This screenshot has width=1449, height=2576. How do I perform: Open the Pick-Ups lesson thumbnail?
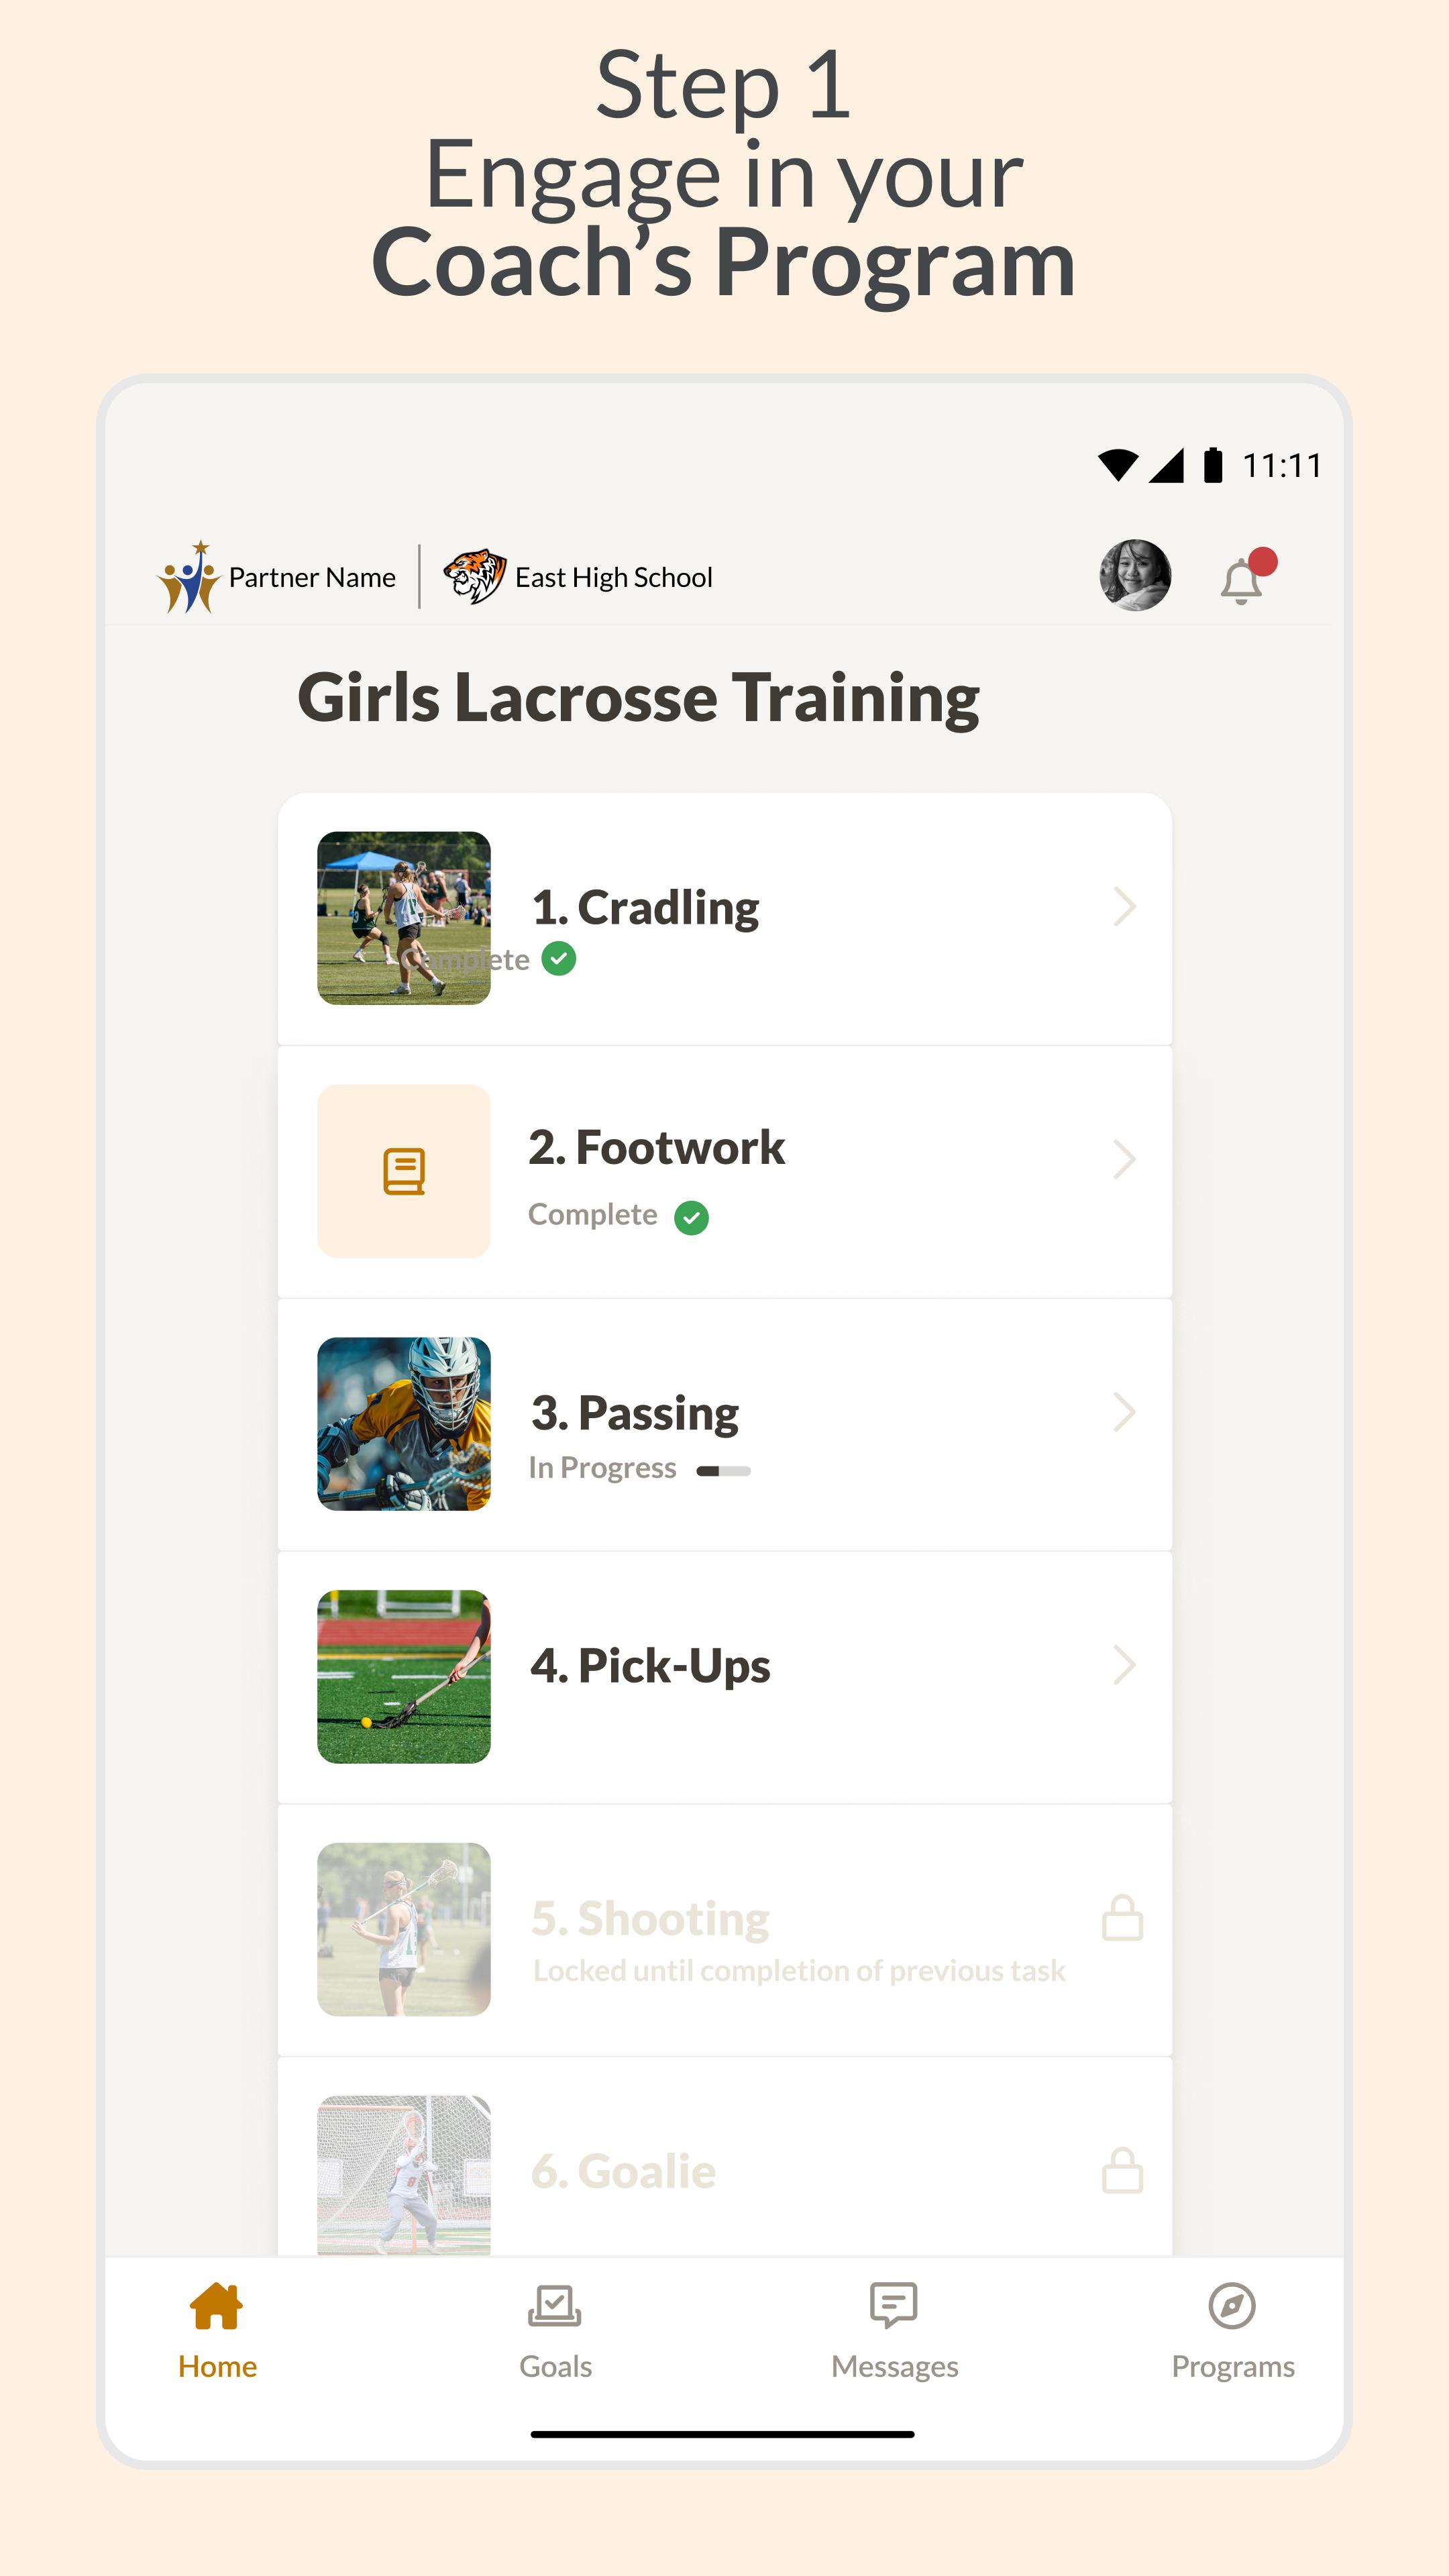tap(404, 1677)
